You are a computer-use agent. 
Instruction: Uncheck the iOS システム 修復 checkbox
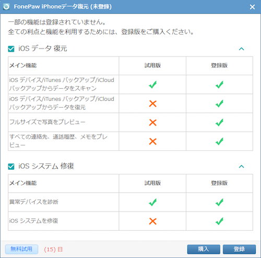tap(11, 167)
